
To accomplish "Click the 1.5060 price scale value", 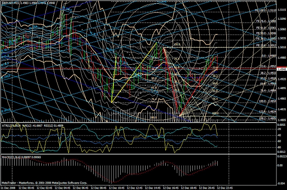I will click(282, 29).
